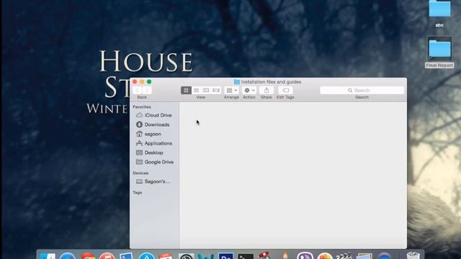Open App Store from the Dock

click(147, 255)
